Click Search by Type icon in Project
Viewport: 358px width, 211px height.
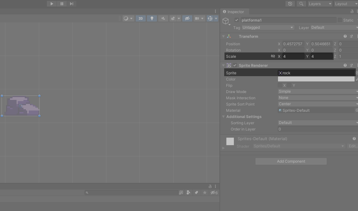pos(188,193)
